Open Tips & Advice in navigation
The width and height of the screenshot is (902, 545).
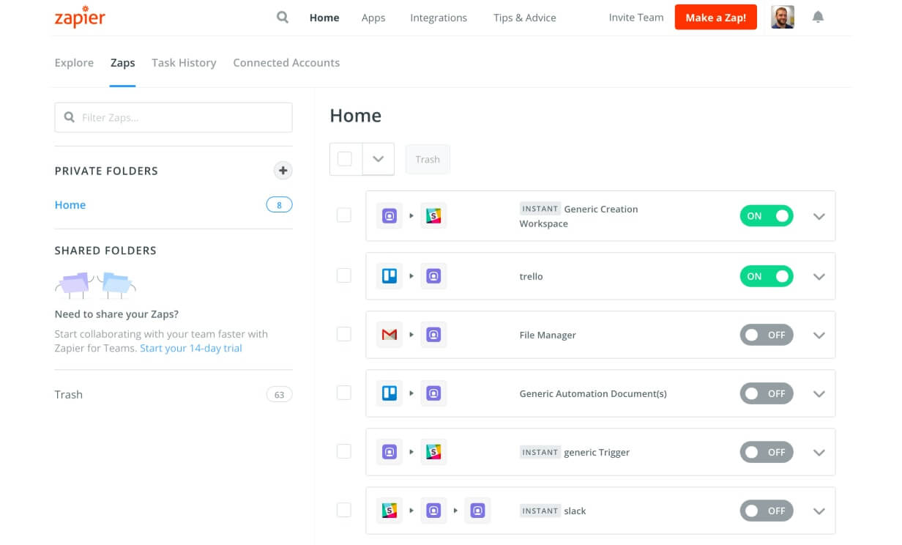525,18
